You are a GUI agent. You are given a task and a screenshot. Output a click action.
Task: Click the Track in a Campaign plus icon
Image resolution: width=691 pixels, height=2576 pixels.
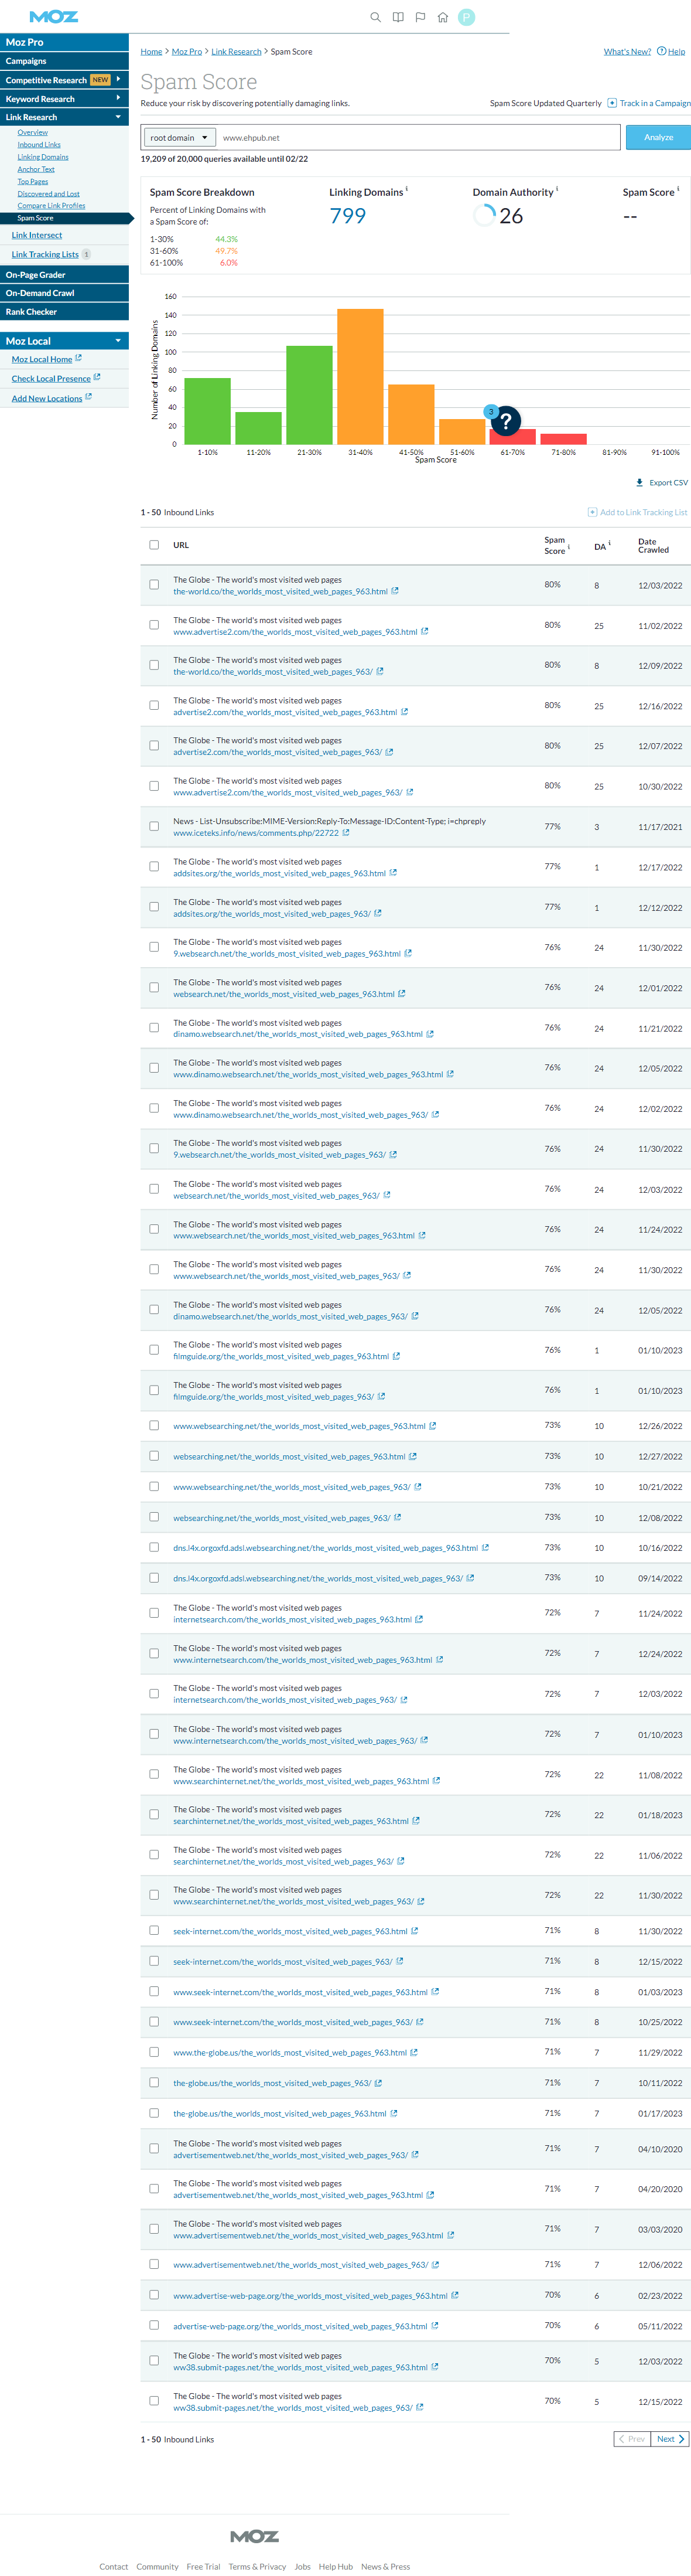click(x=612, y=103)
